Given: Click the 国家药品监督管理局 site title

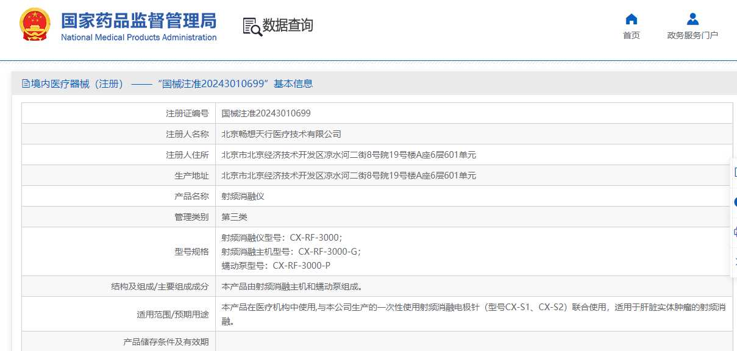Looking at the screenshot, I should pyautogui.click(x=138, y=20).
